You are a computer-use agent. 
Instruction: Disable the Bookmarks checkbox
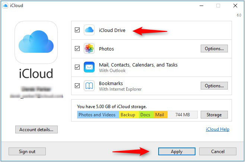point(77,85)
